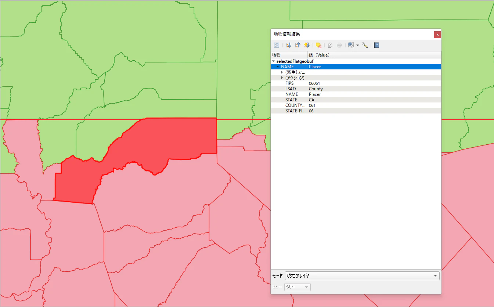Click Expand New Results by Default icon
This screenshot has width=494, height=307.
[307, 45]
